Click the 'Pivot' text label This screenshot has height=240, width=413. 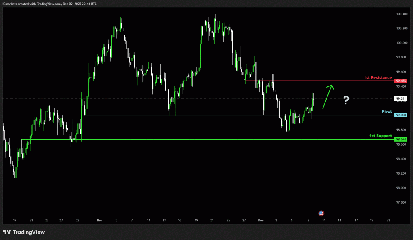click(387, 111)
